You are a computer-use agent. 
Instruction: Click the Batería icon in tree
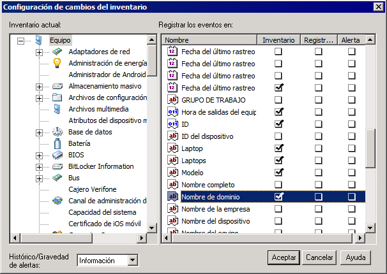[x=57, y=143]
